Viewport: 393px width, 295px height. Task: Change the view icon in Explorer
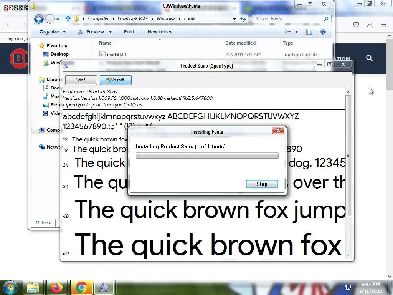(288, 31)
